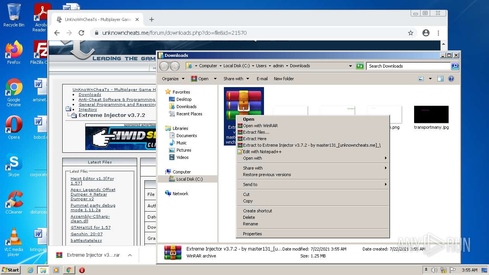489x275 pixels.
Task: Open the taskbar Windows Explorer icon
Action: tap(43, 270)
